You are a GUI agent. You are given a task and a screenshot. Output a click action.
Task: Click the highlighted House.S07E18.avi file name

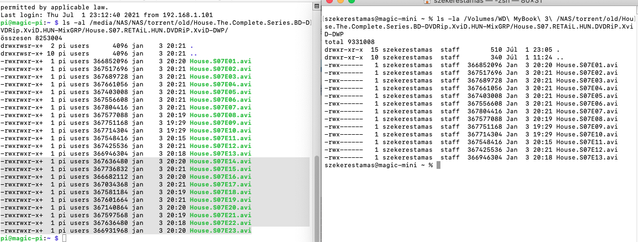pyautogui.click(x=221, y=192)
